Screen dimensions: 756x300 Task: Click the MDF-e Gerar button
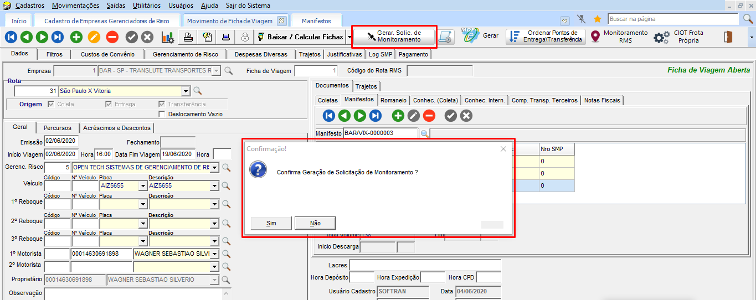pyautogui.click(x=481, y=36)
